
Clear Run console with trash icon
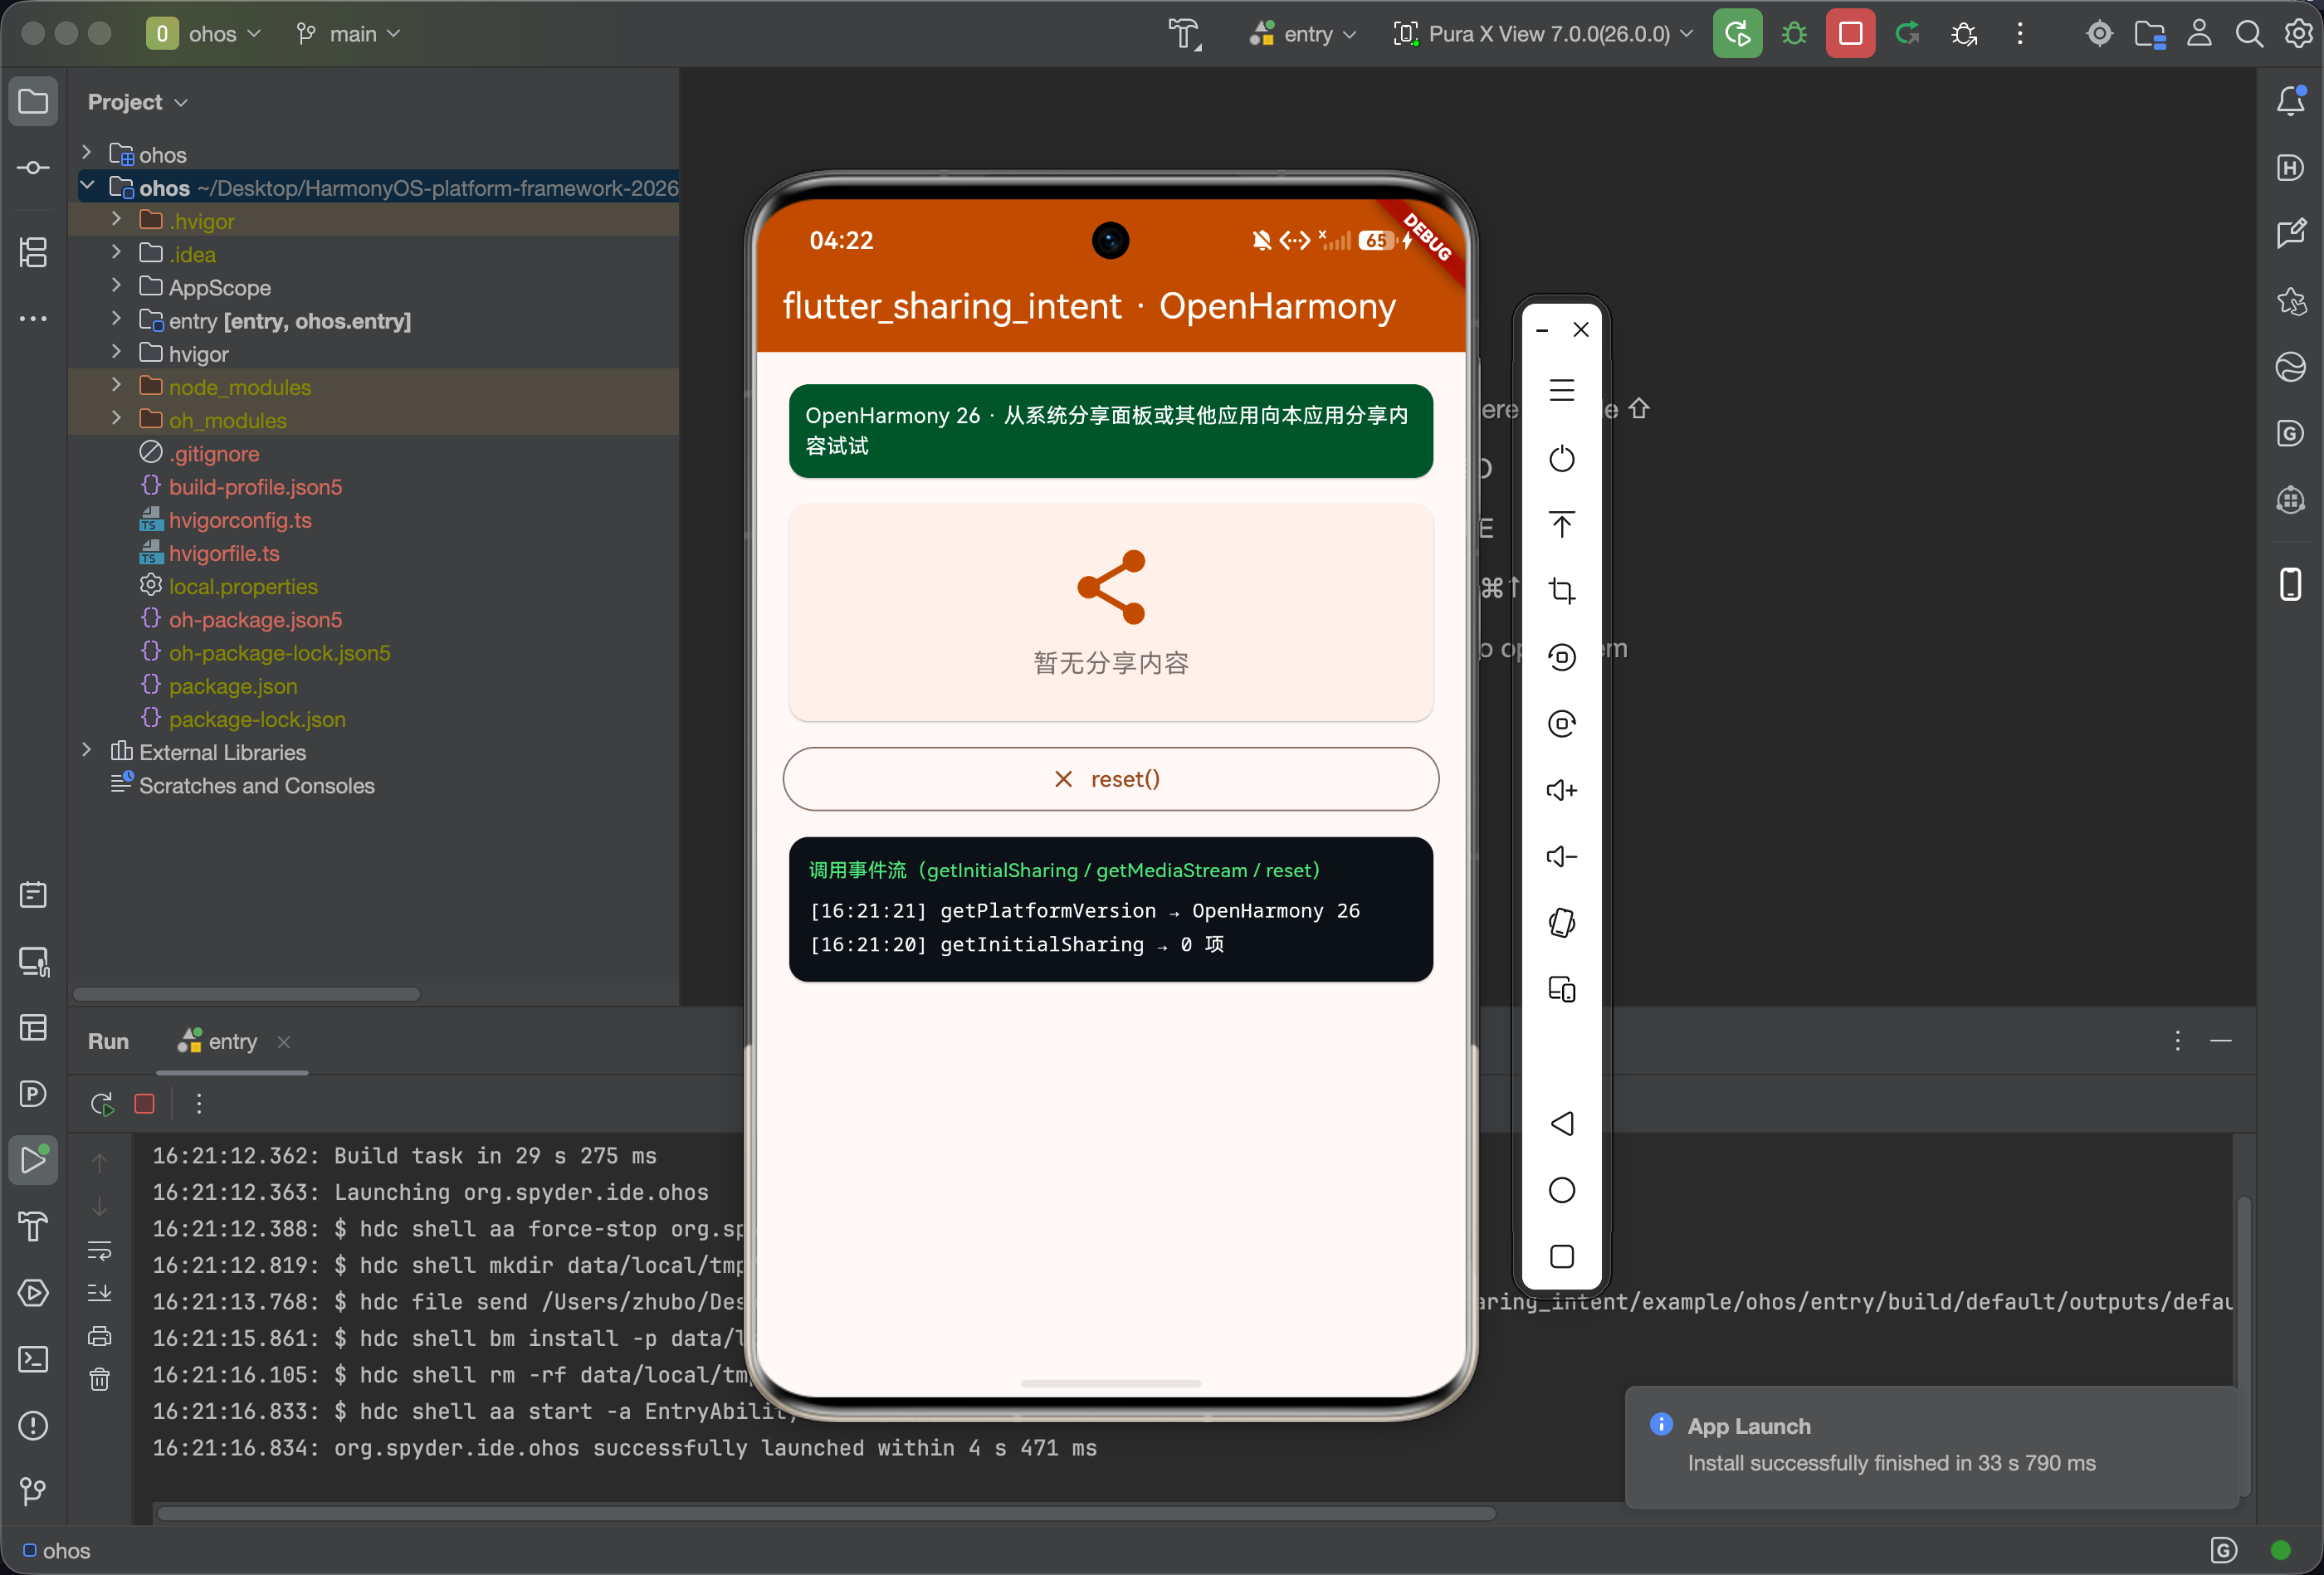(99, 1380)
